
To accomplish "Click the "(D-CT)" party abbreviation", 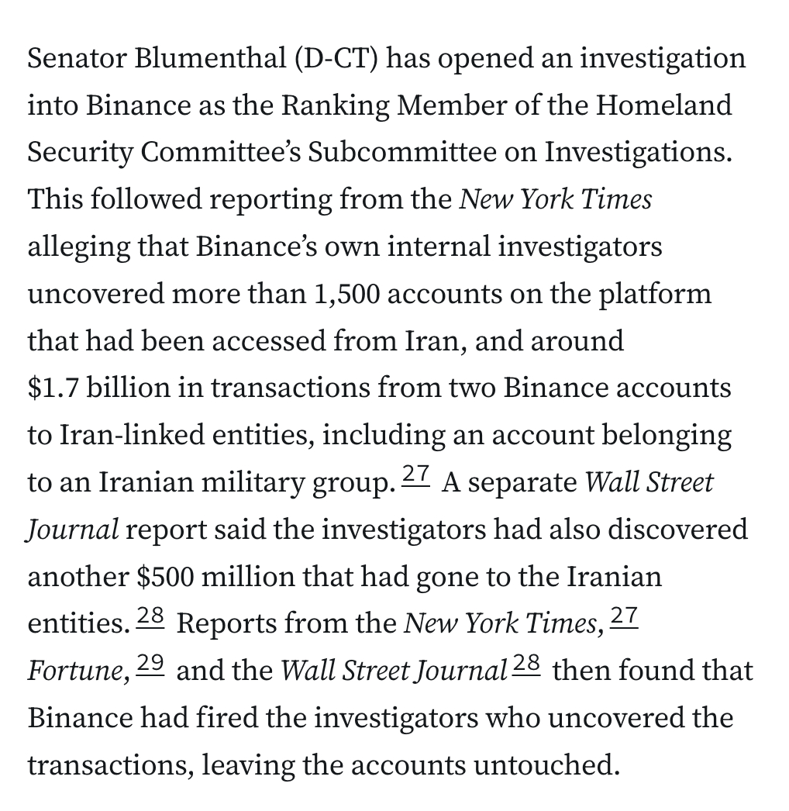I will [337, 59].
